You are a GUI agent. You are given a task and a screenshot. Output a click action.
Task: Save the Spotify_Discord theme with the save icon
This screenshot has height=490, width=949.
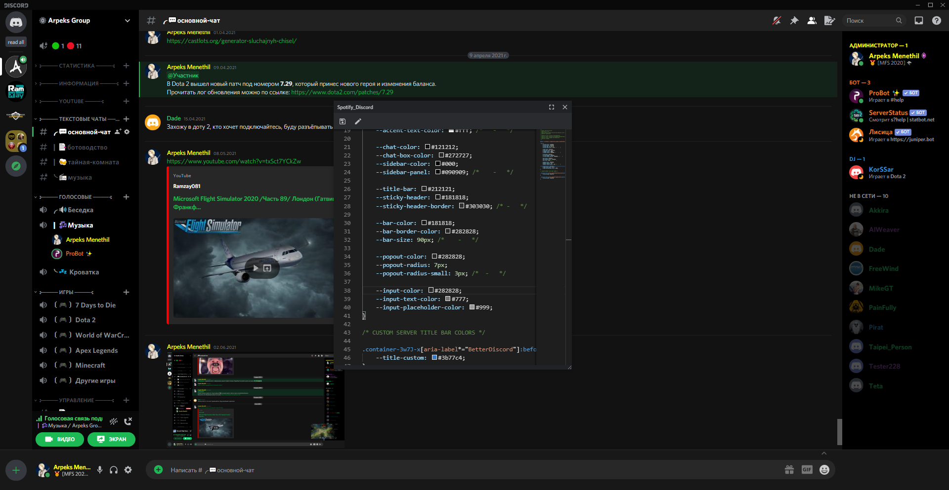pos(342,121)
